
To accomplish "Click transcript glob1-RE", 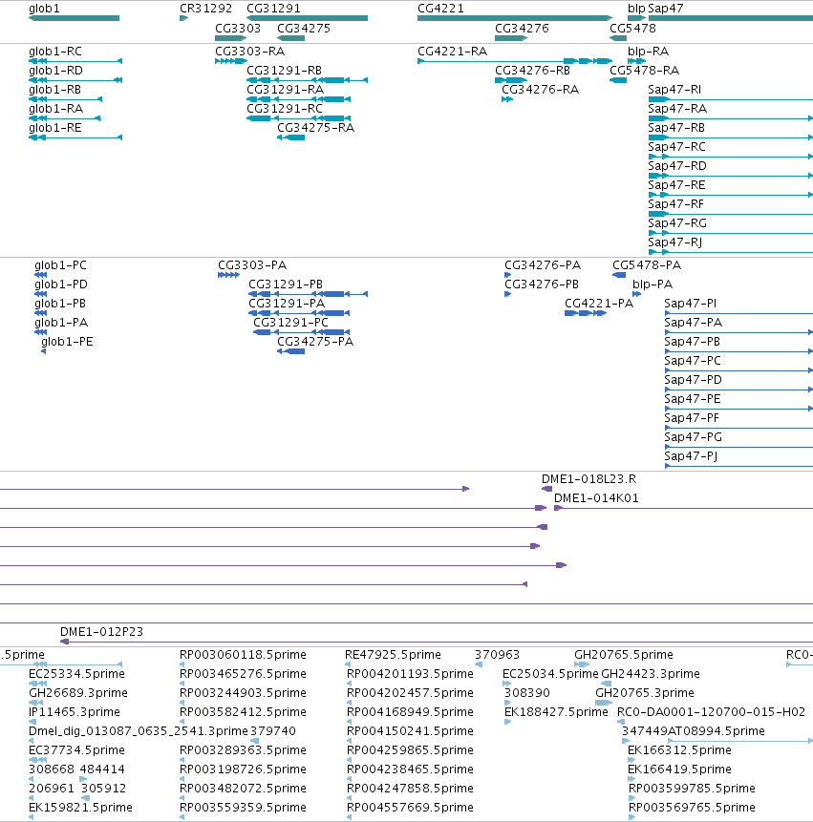I will coord(55,128).
